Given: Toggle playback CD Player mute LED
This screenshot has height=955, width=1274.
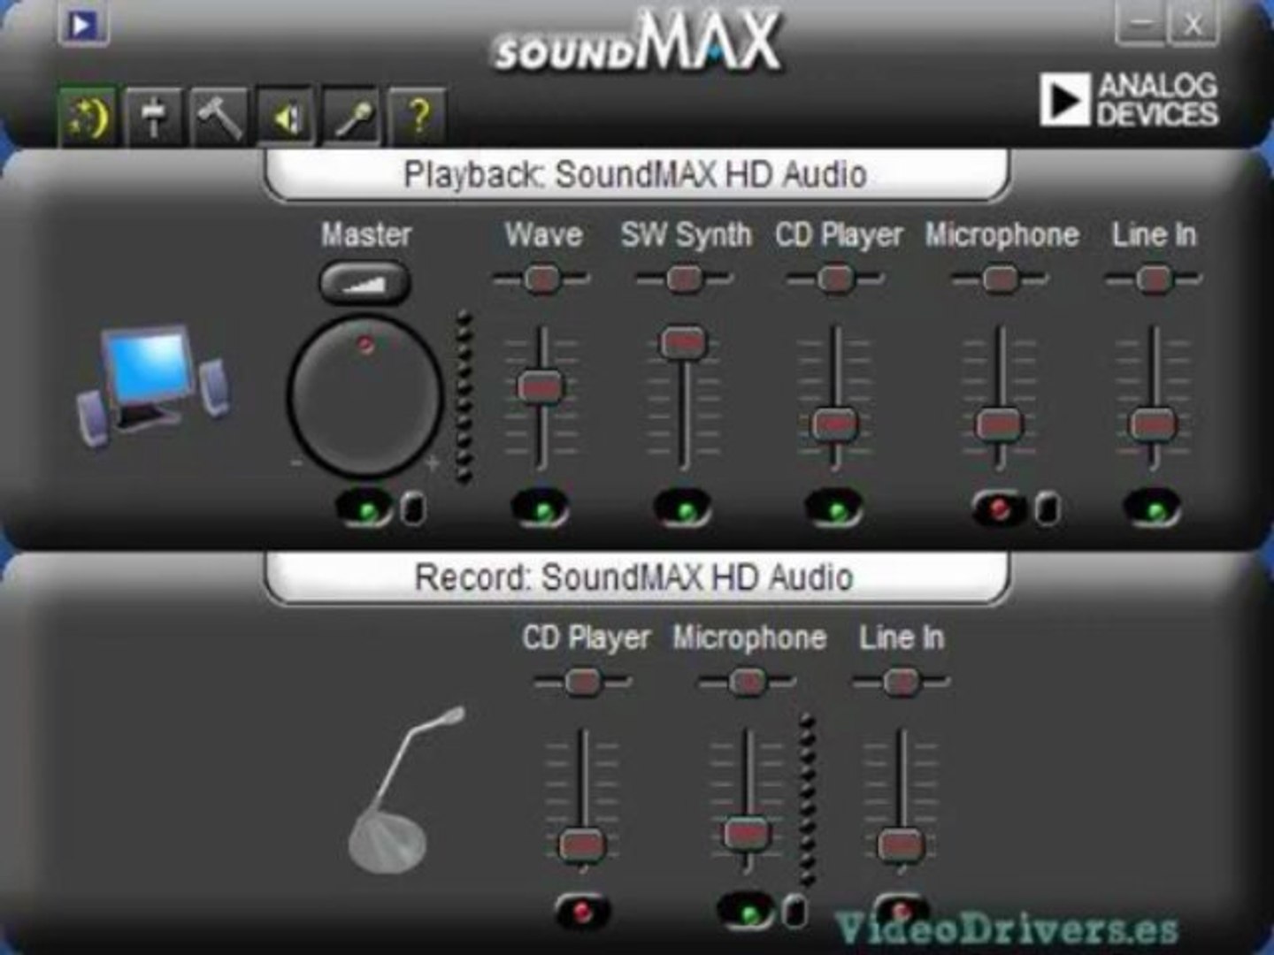Looking at the screenshot, I should click(834, 509).
